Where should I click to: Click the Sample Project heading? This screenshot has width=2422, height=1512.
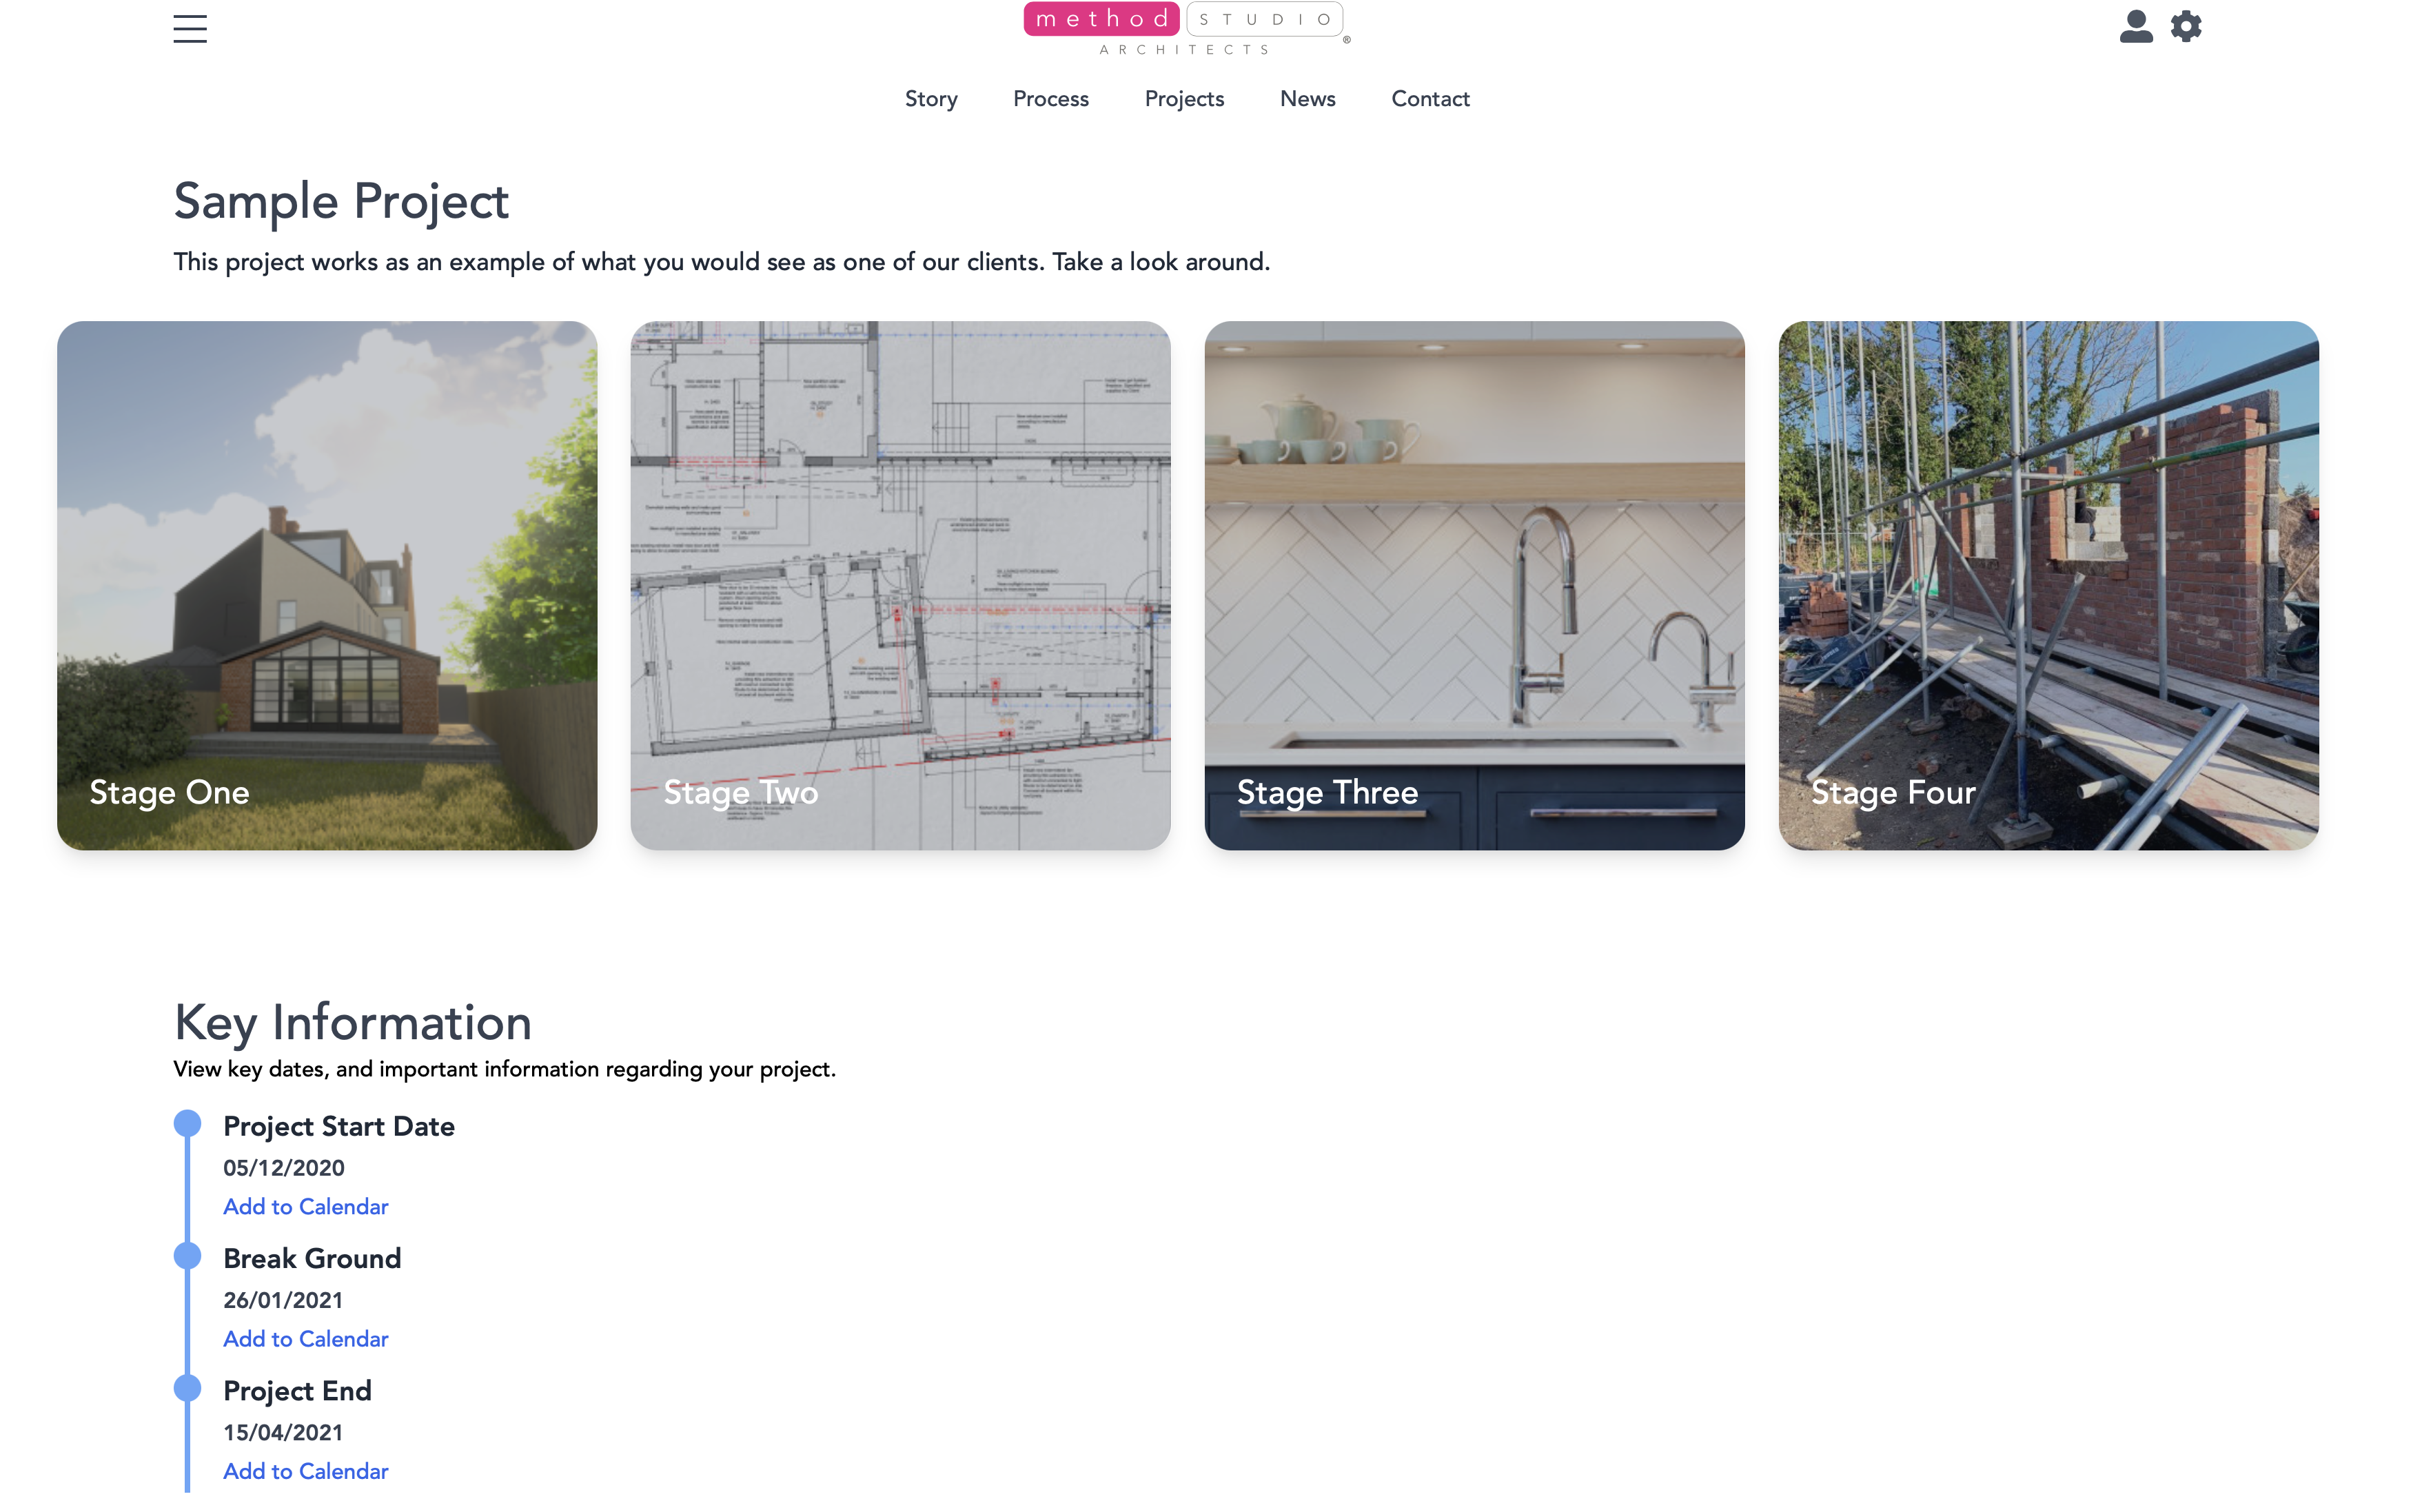341,202
